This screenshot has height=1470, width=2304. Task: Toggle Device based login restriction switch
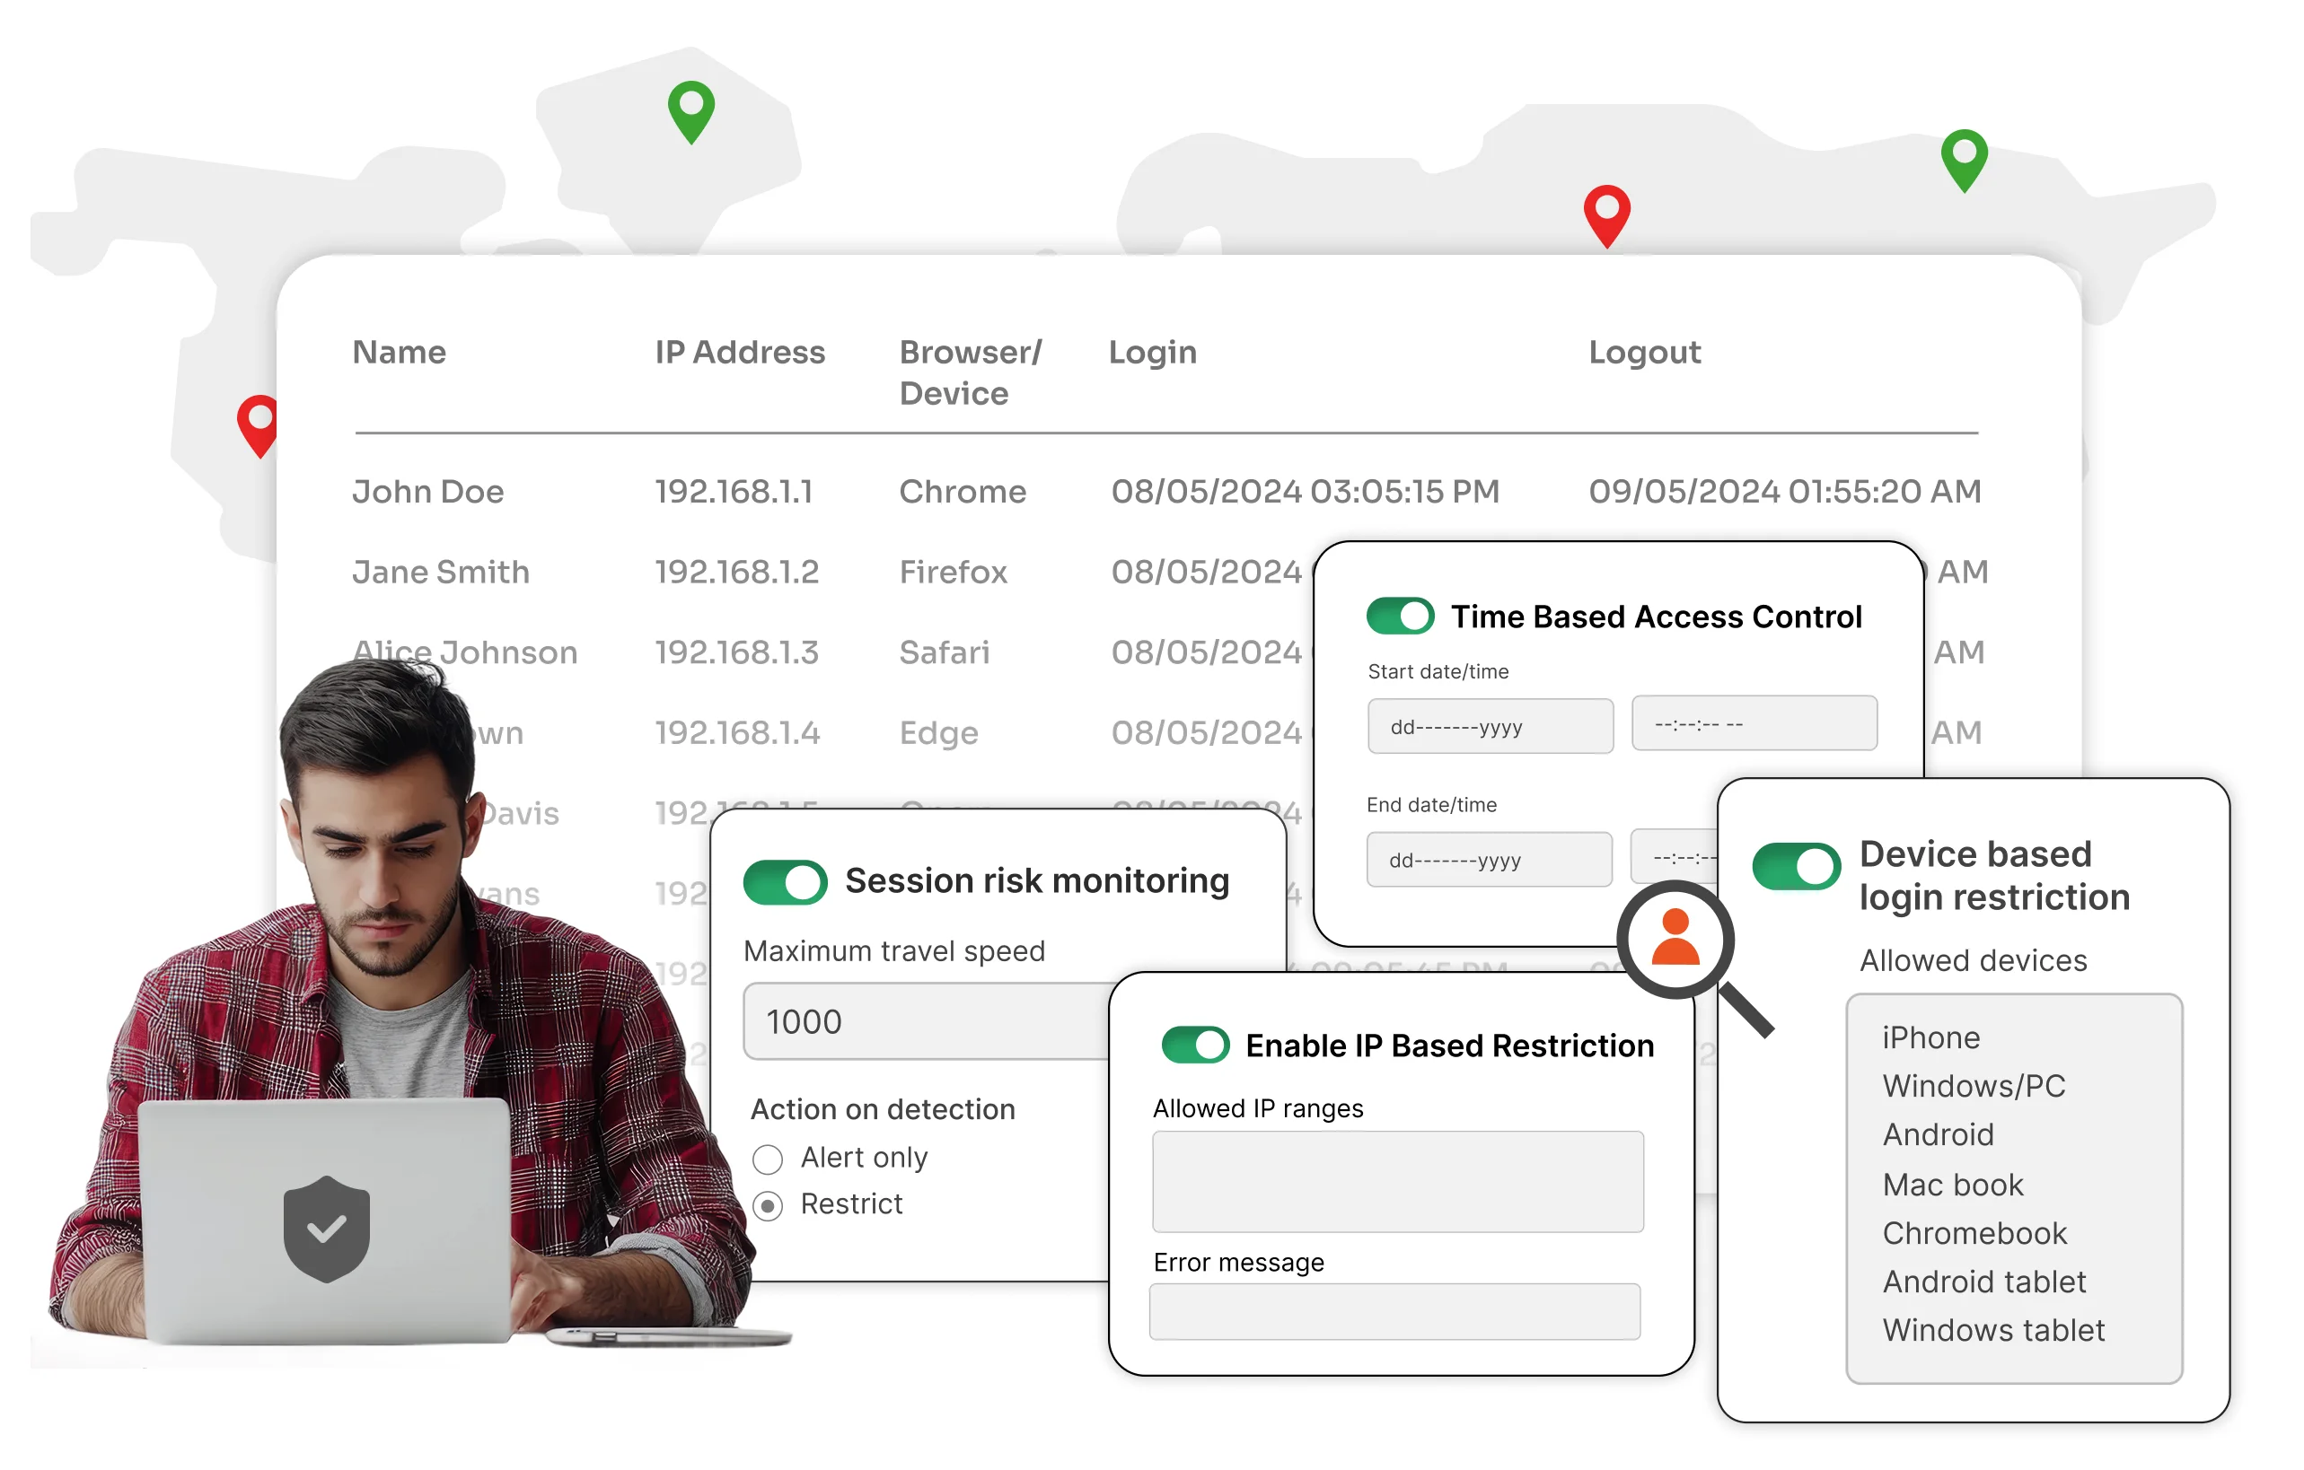(1796, 867)
